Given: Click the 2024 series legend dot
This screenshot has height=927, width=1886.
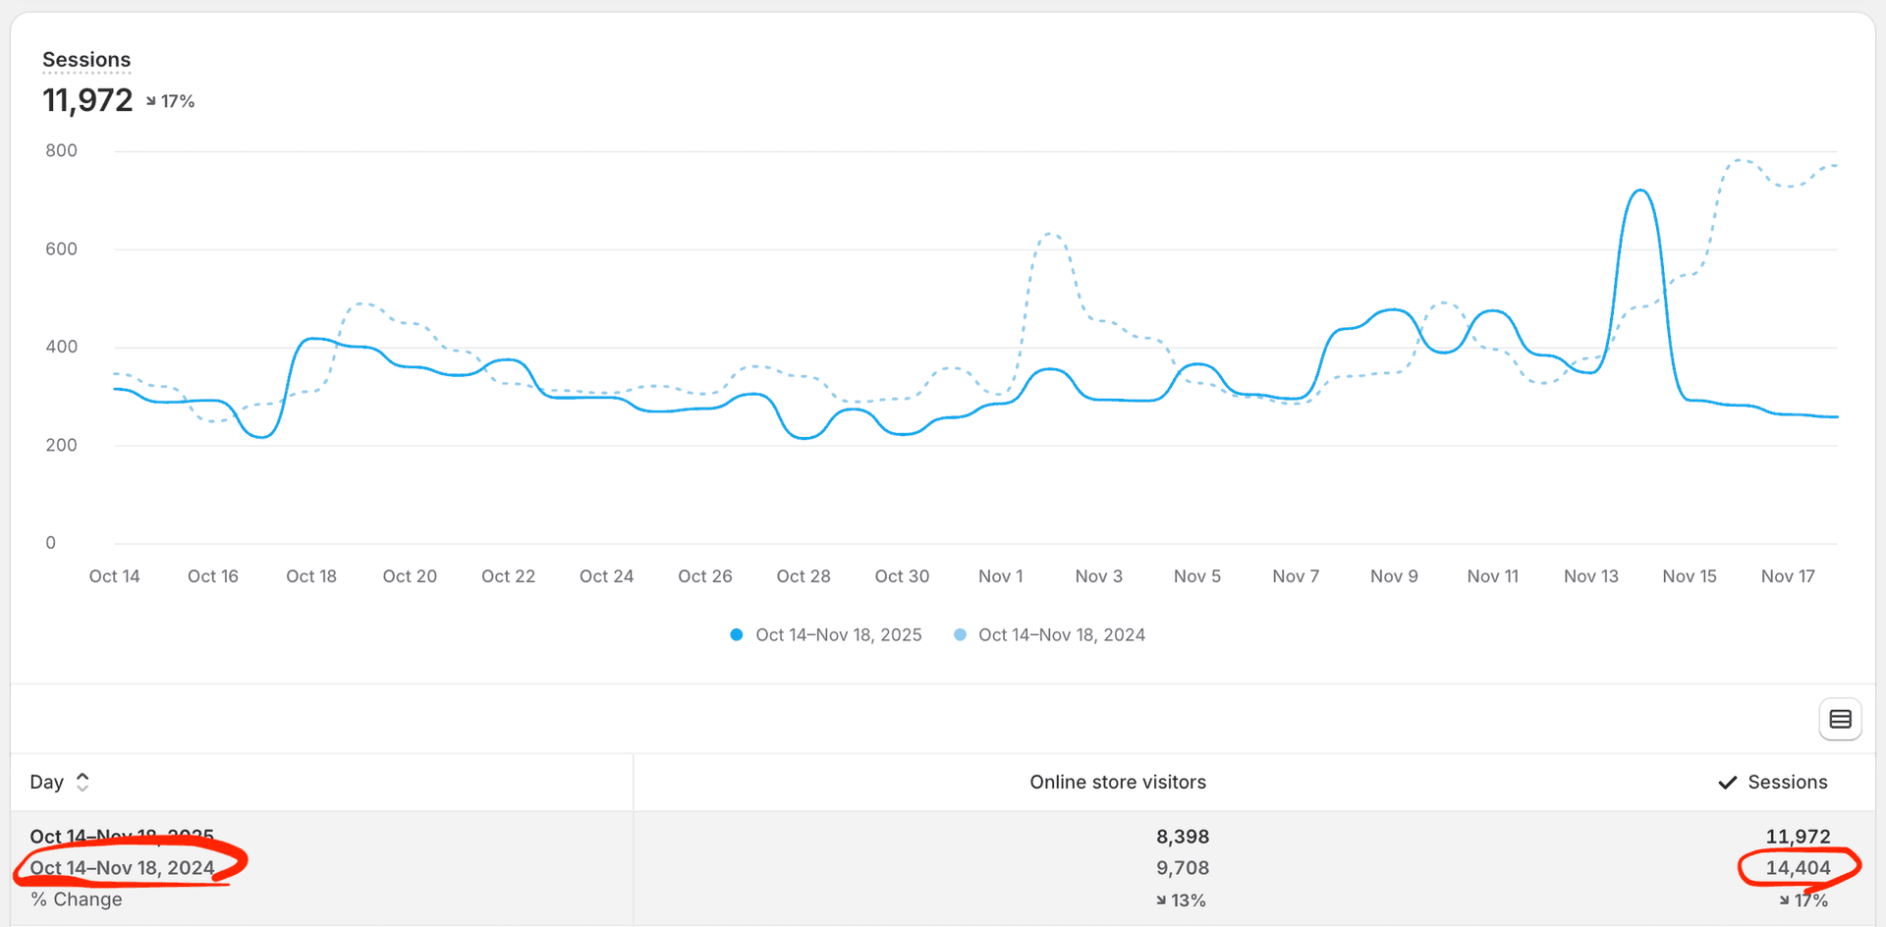Looking at the screenshot, I should pyautogui.click(x=960, y=634).
